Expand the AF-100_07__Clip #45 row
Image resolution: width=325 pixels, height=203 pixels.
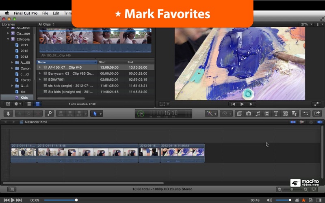[39, 67]
